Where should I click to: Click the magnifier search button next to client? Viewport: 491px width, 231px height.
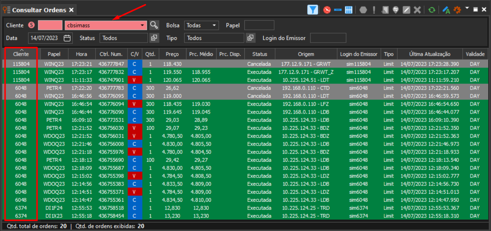click(154, 25)
